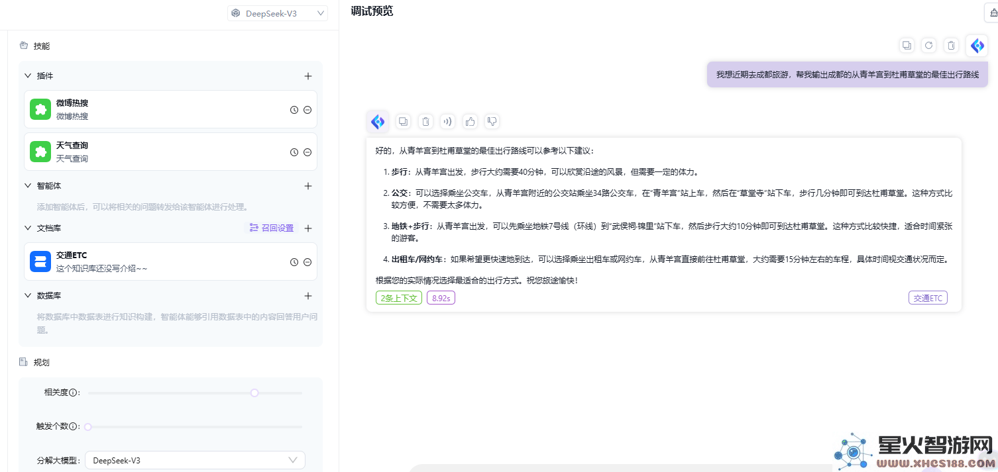Copy the assistant reply
The image size is (998, 472).
click(403, 122)
